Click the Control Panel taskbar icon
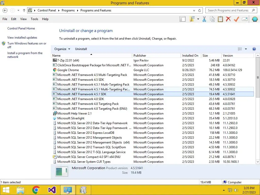 tap(68, 190)
